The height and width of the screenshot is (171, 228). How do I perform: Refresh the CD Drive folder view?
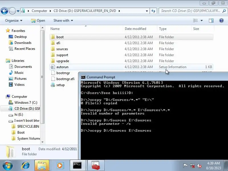tap(153, 11)
